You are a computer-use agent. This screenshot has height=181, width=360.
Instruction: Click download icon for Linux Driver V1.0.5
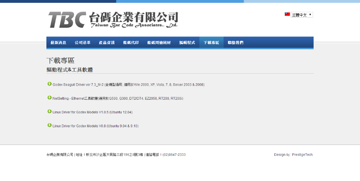50,112
